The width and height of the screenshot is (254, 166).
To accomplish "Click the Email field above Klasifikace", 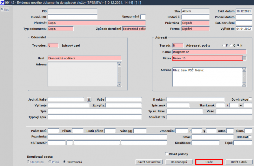I will click(212, 137).
